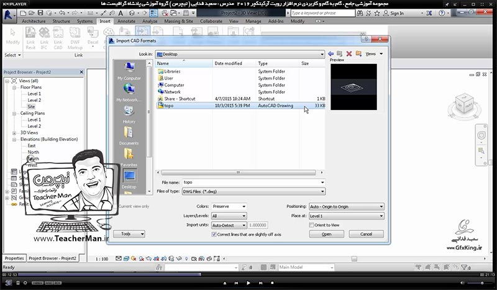The width and height of the screenshot is (497, 290).
Task: Enable the Orient to View checkbox
Action: pos(311,225)
